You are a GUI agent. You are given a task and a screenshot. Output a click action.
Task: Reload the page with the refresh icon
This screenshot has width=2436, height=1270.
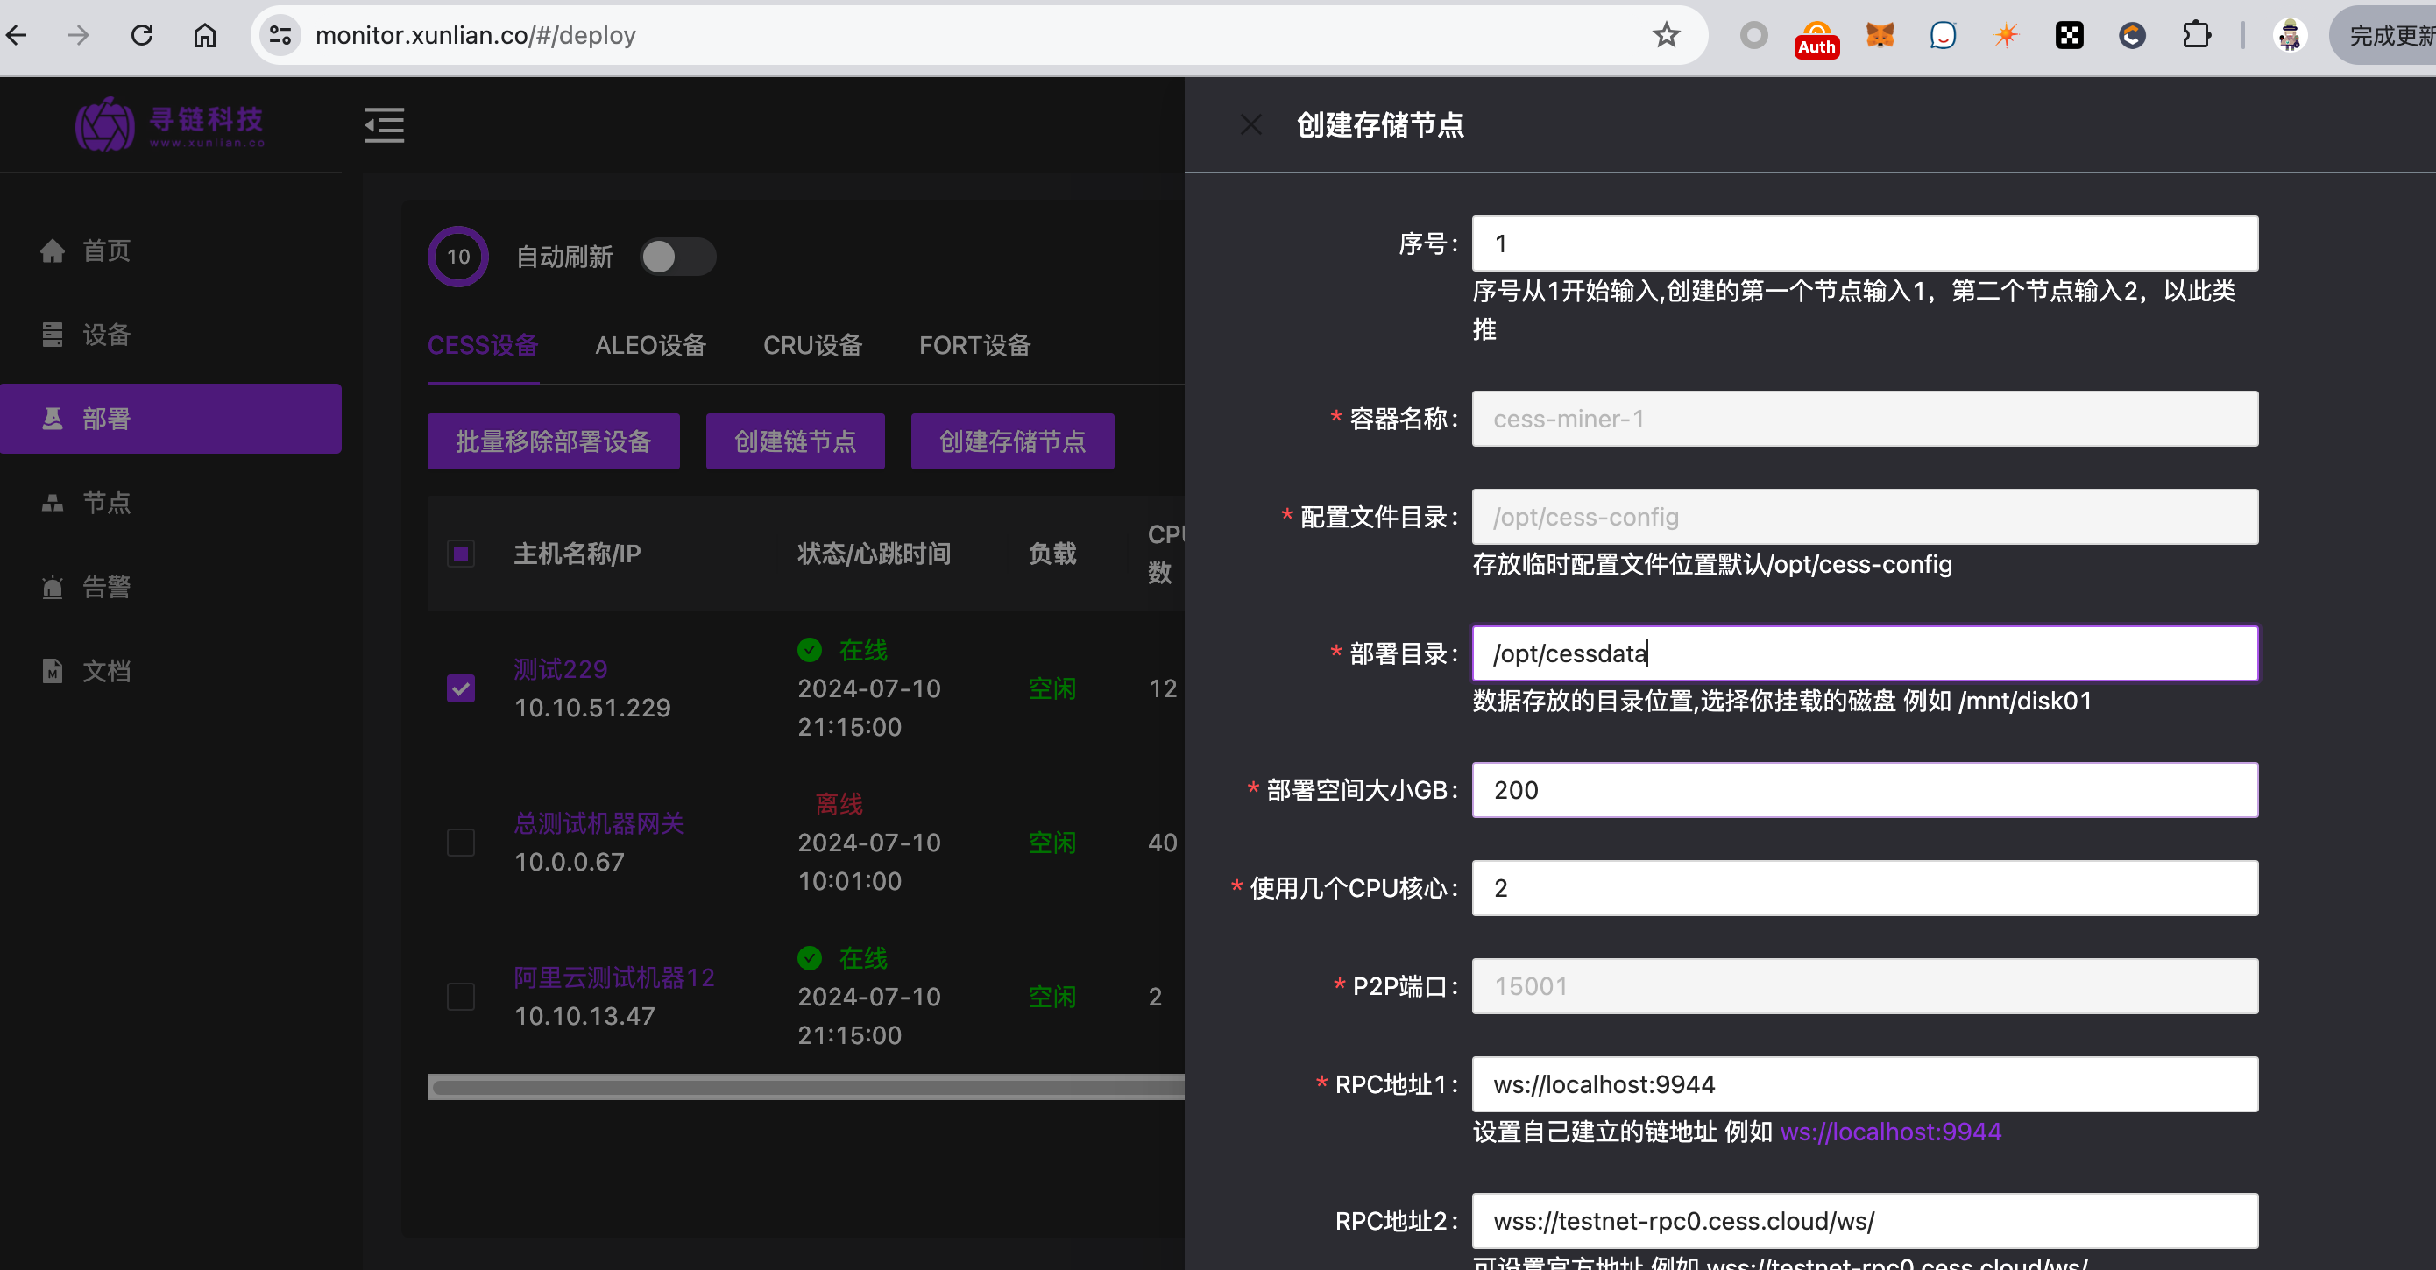coord(142,36)
